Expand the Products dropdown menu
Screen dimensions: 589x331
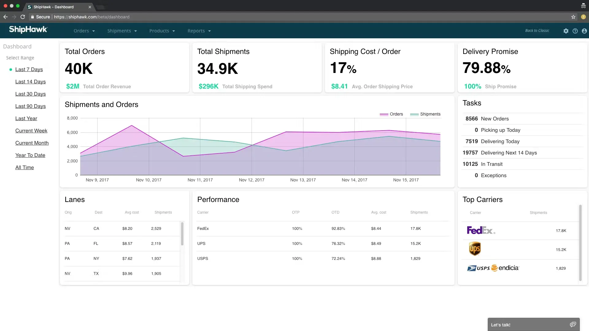tap(162, 31)
